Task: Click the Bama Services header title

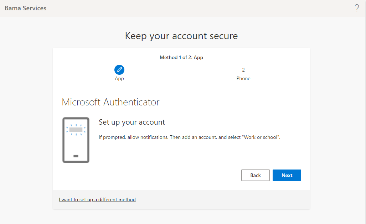Action: [x=25, y=8]
